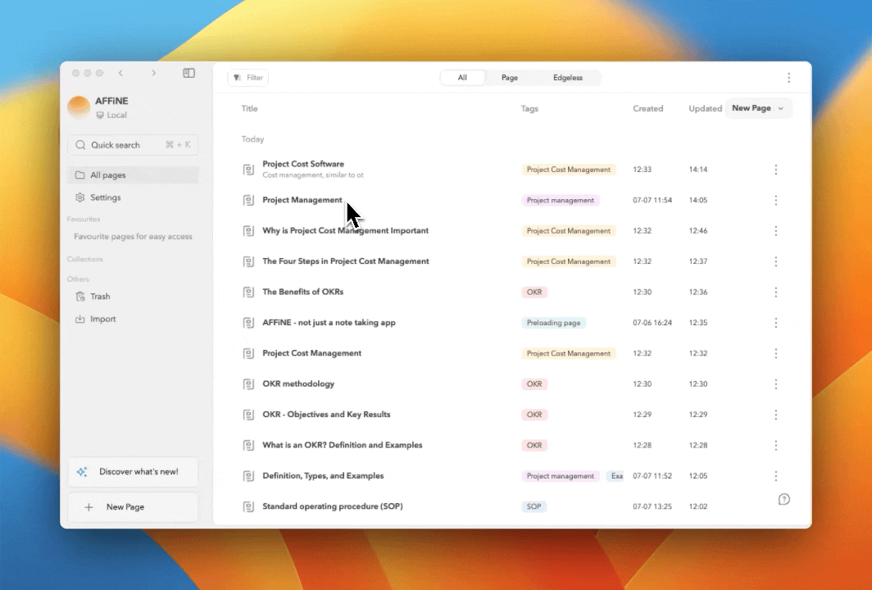
Task: Open the Project Cost Software page title
Action: tap(303, 164)
